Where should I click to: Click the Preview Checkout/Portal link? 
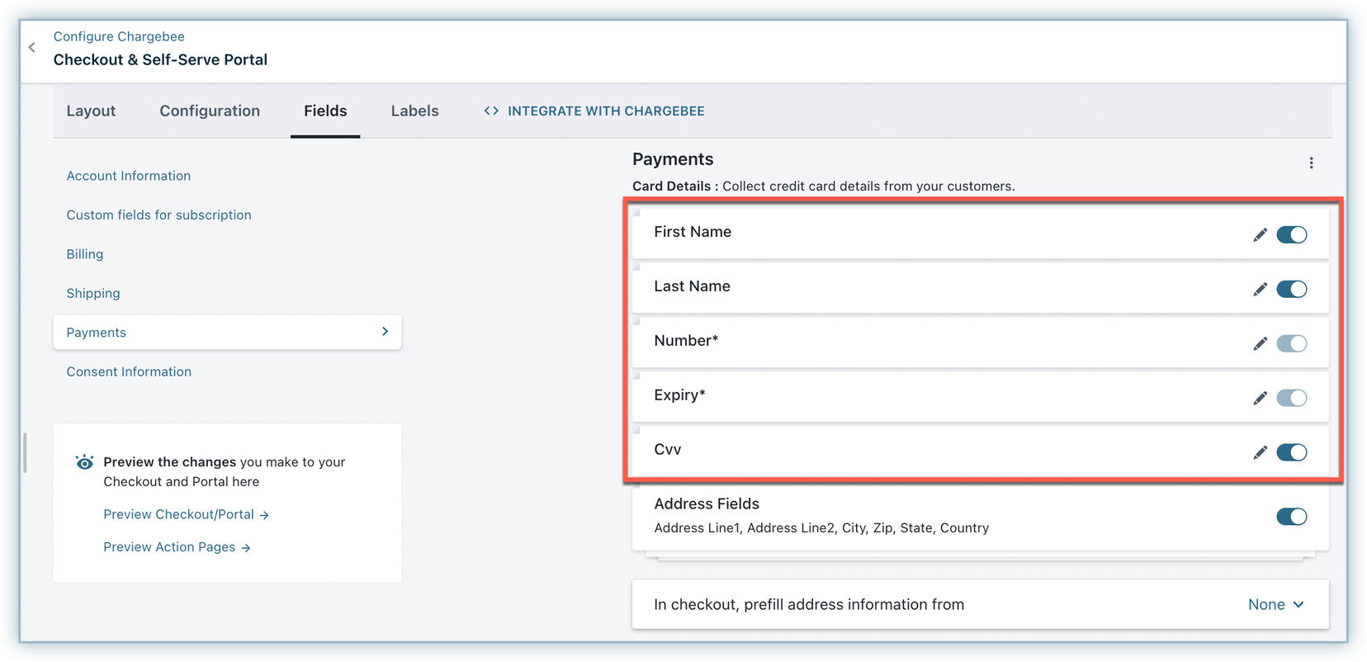[x=186, y=515]
